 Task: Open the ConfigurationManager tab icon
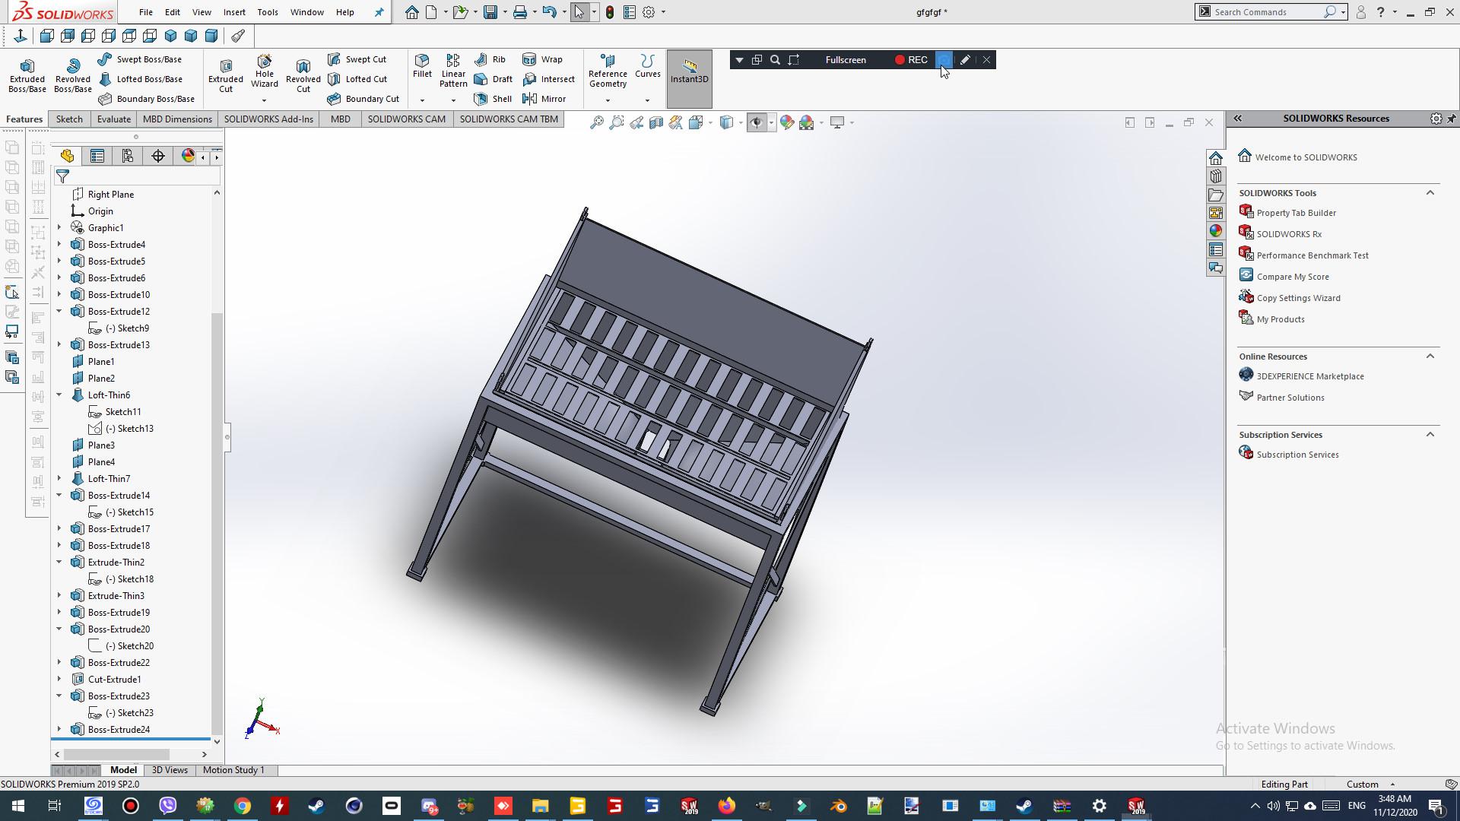click(x=128, y=156)
